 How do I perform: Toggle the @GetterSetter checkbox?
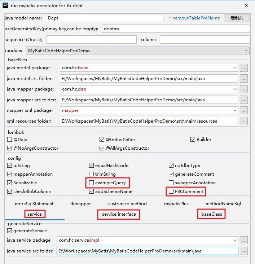[x=102, y=140]
